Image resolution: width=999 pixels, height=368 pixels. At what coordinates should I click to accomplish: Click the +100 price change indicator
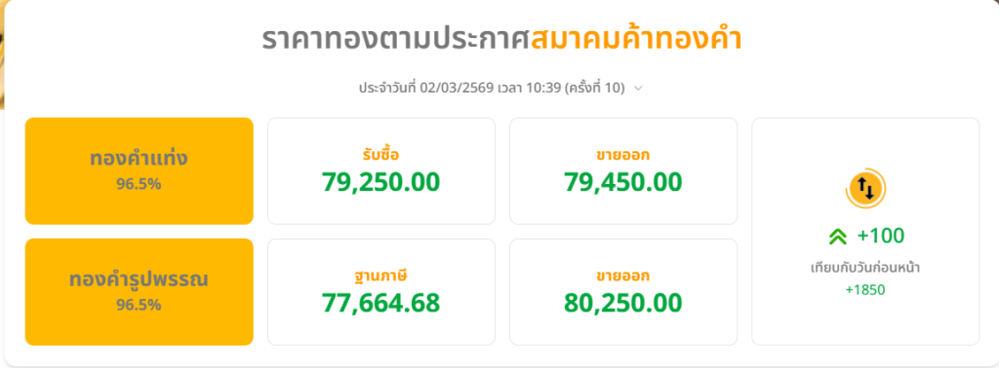[881, 236]
